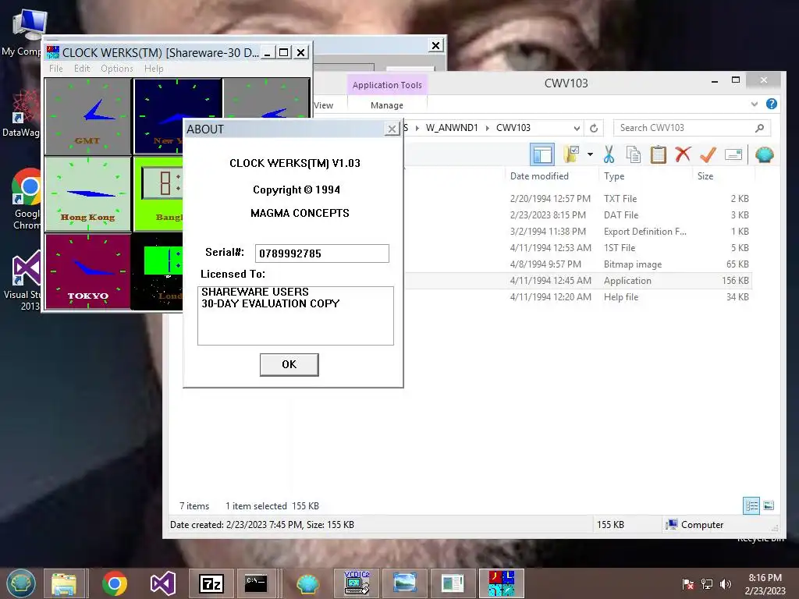The height and width of the screenshot is (599, 799).
Task: Sort by Type column header
Action: pos(614,176)
